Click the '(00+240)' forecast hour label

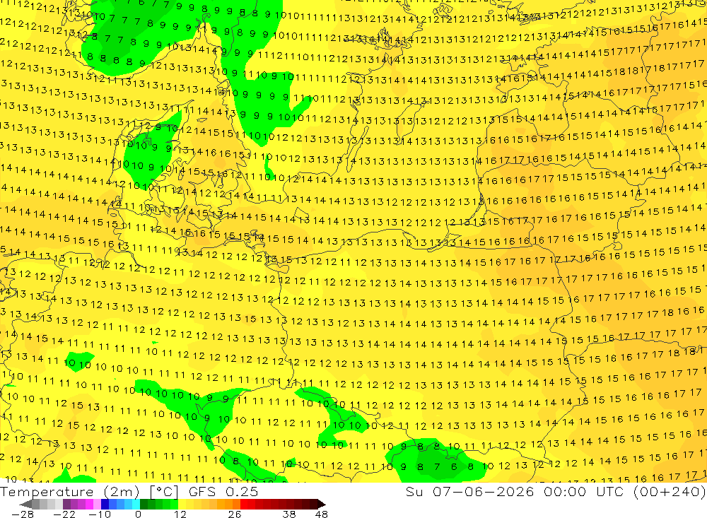pos(669,491)
